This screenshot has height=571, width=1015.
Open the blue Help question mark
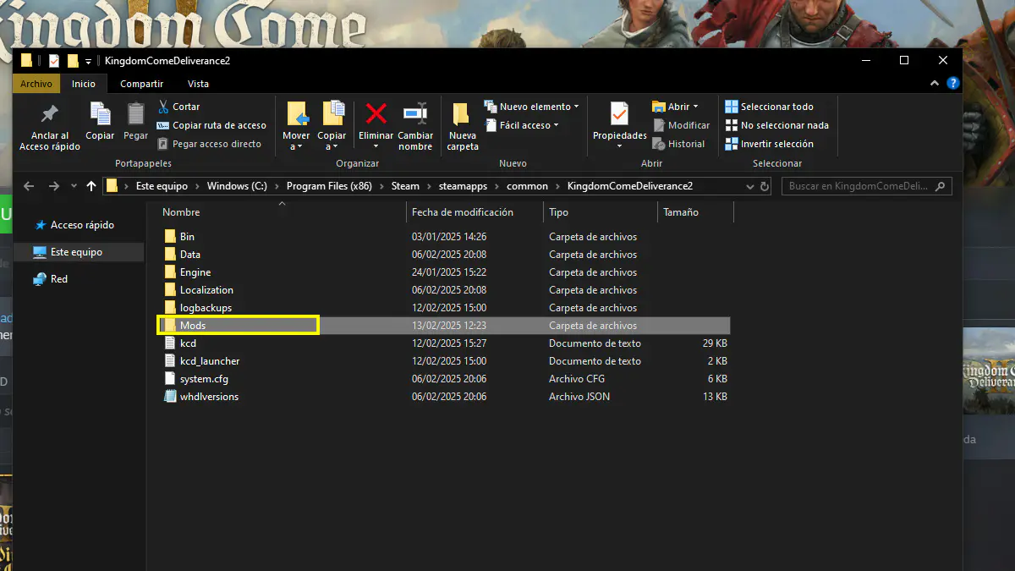point(952,84)
